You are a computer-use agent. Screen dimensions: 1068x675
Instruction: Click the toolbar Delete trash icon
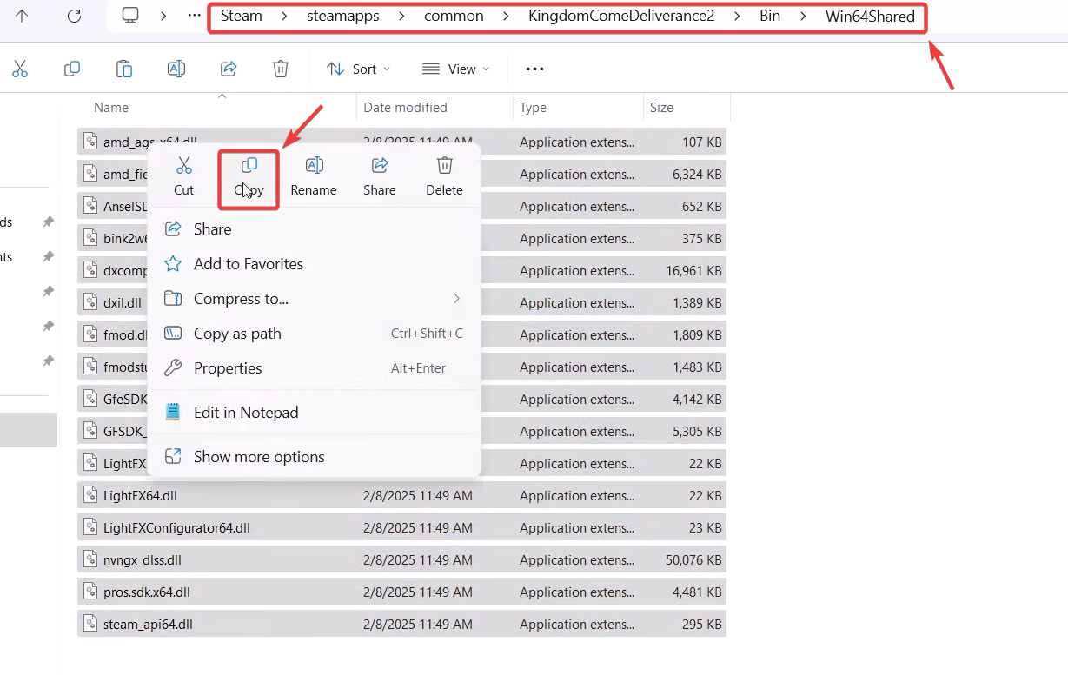[281, 69]
